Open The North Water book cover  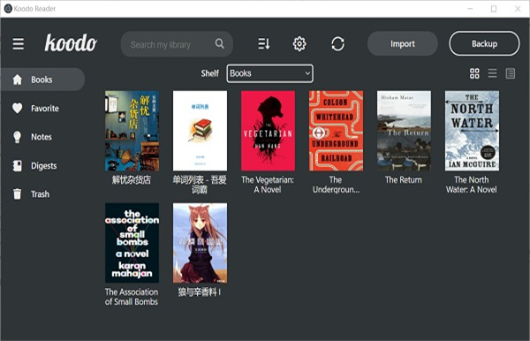(472, 131)
